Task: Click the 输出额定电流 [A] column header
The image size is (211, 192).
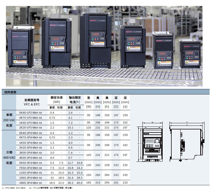Action: [75, 100]
